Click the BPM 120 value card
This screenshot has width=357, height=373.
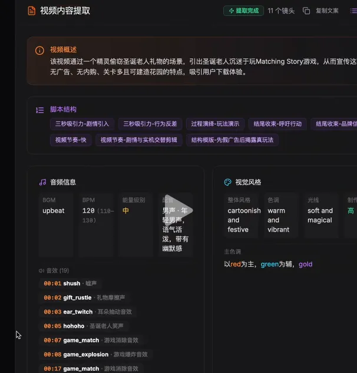pyautogui.click(x=96, y=225)
